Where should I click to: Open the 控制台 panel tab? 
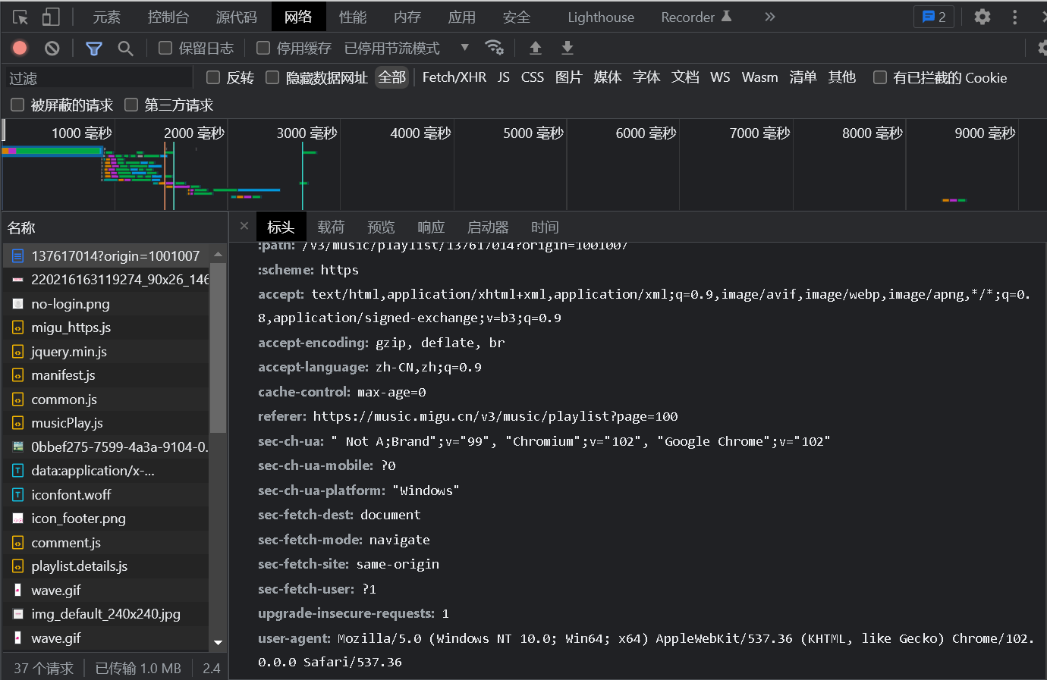(x=168, y=17)
